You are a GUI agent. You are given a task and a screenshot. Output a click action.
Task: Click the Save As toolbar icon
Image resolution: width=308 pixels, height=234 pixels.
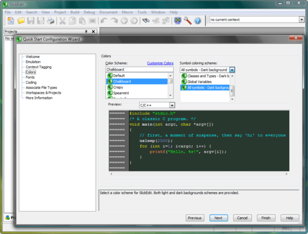(x=41, y=20)
